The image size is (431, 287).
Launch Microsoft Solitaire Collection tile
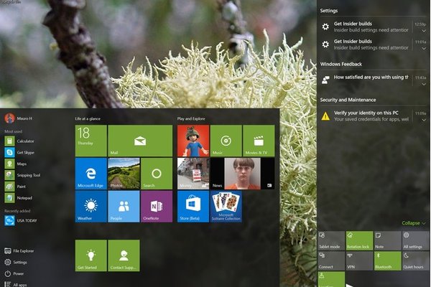226,207
